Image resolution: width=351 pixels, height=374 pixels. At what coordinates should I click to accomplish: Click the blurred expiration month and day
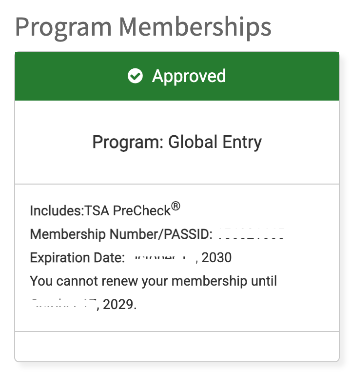click(x=163, y=257)
